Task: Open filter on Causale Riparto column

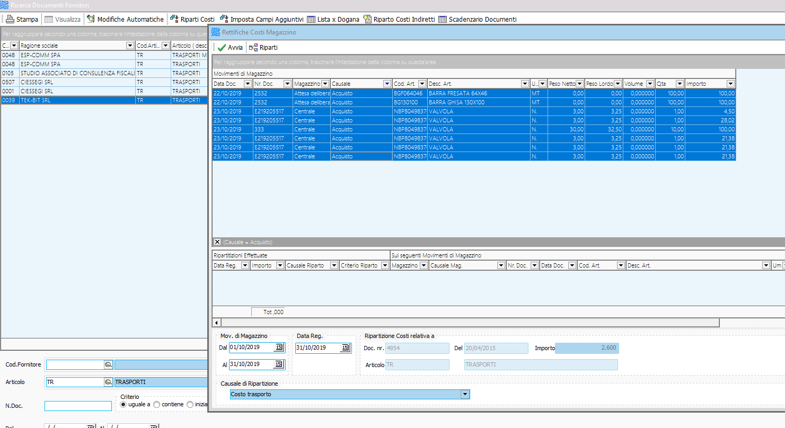Action: 334,265
